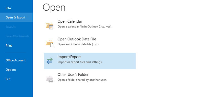
Task: Click the greyed-out Save Attachments item
Action: click(x=17, y=36)
